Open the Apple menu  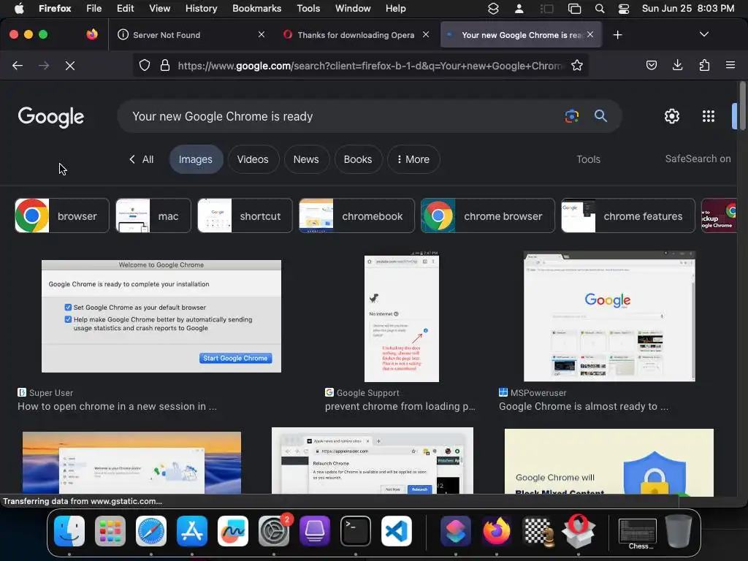[19, 9]
